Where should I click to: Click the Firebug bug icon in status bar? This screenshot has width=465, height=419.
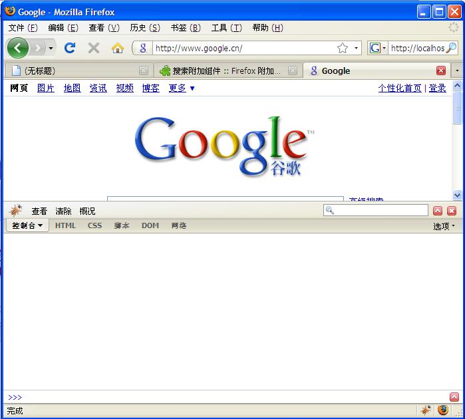tap(426, 410)
